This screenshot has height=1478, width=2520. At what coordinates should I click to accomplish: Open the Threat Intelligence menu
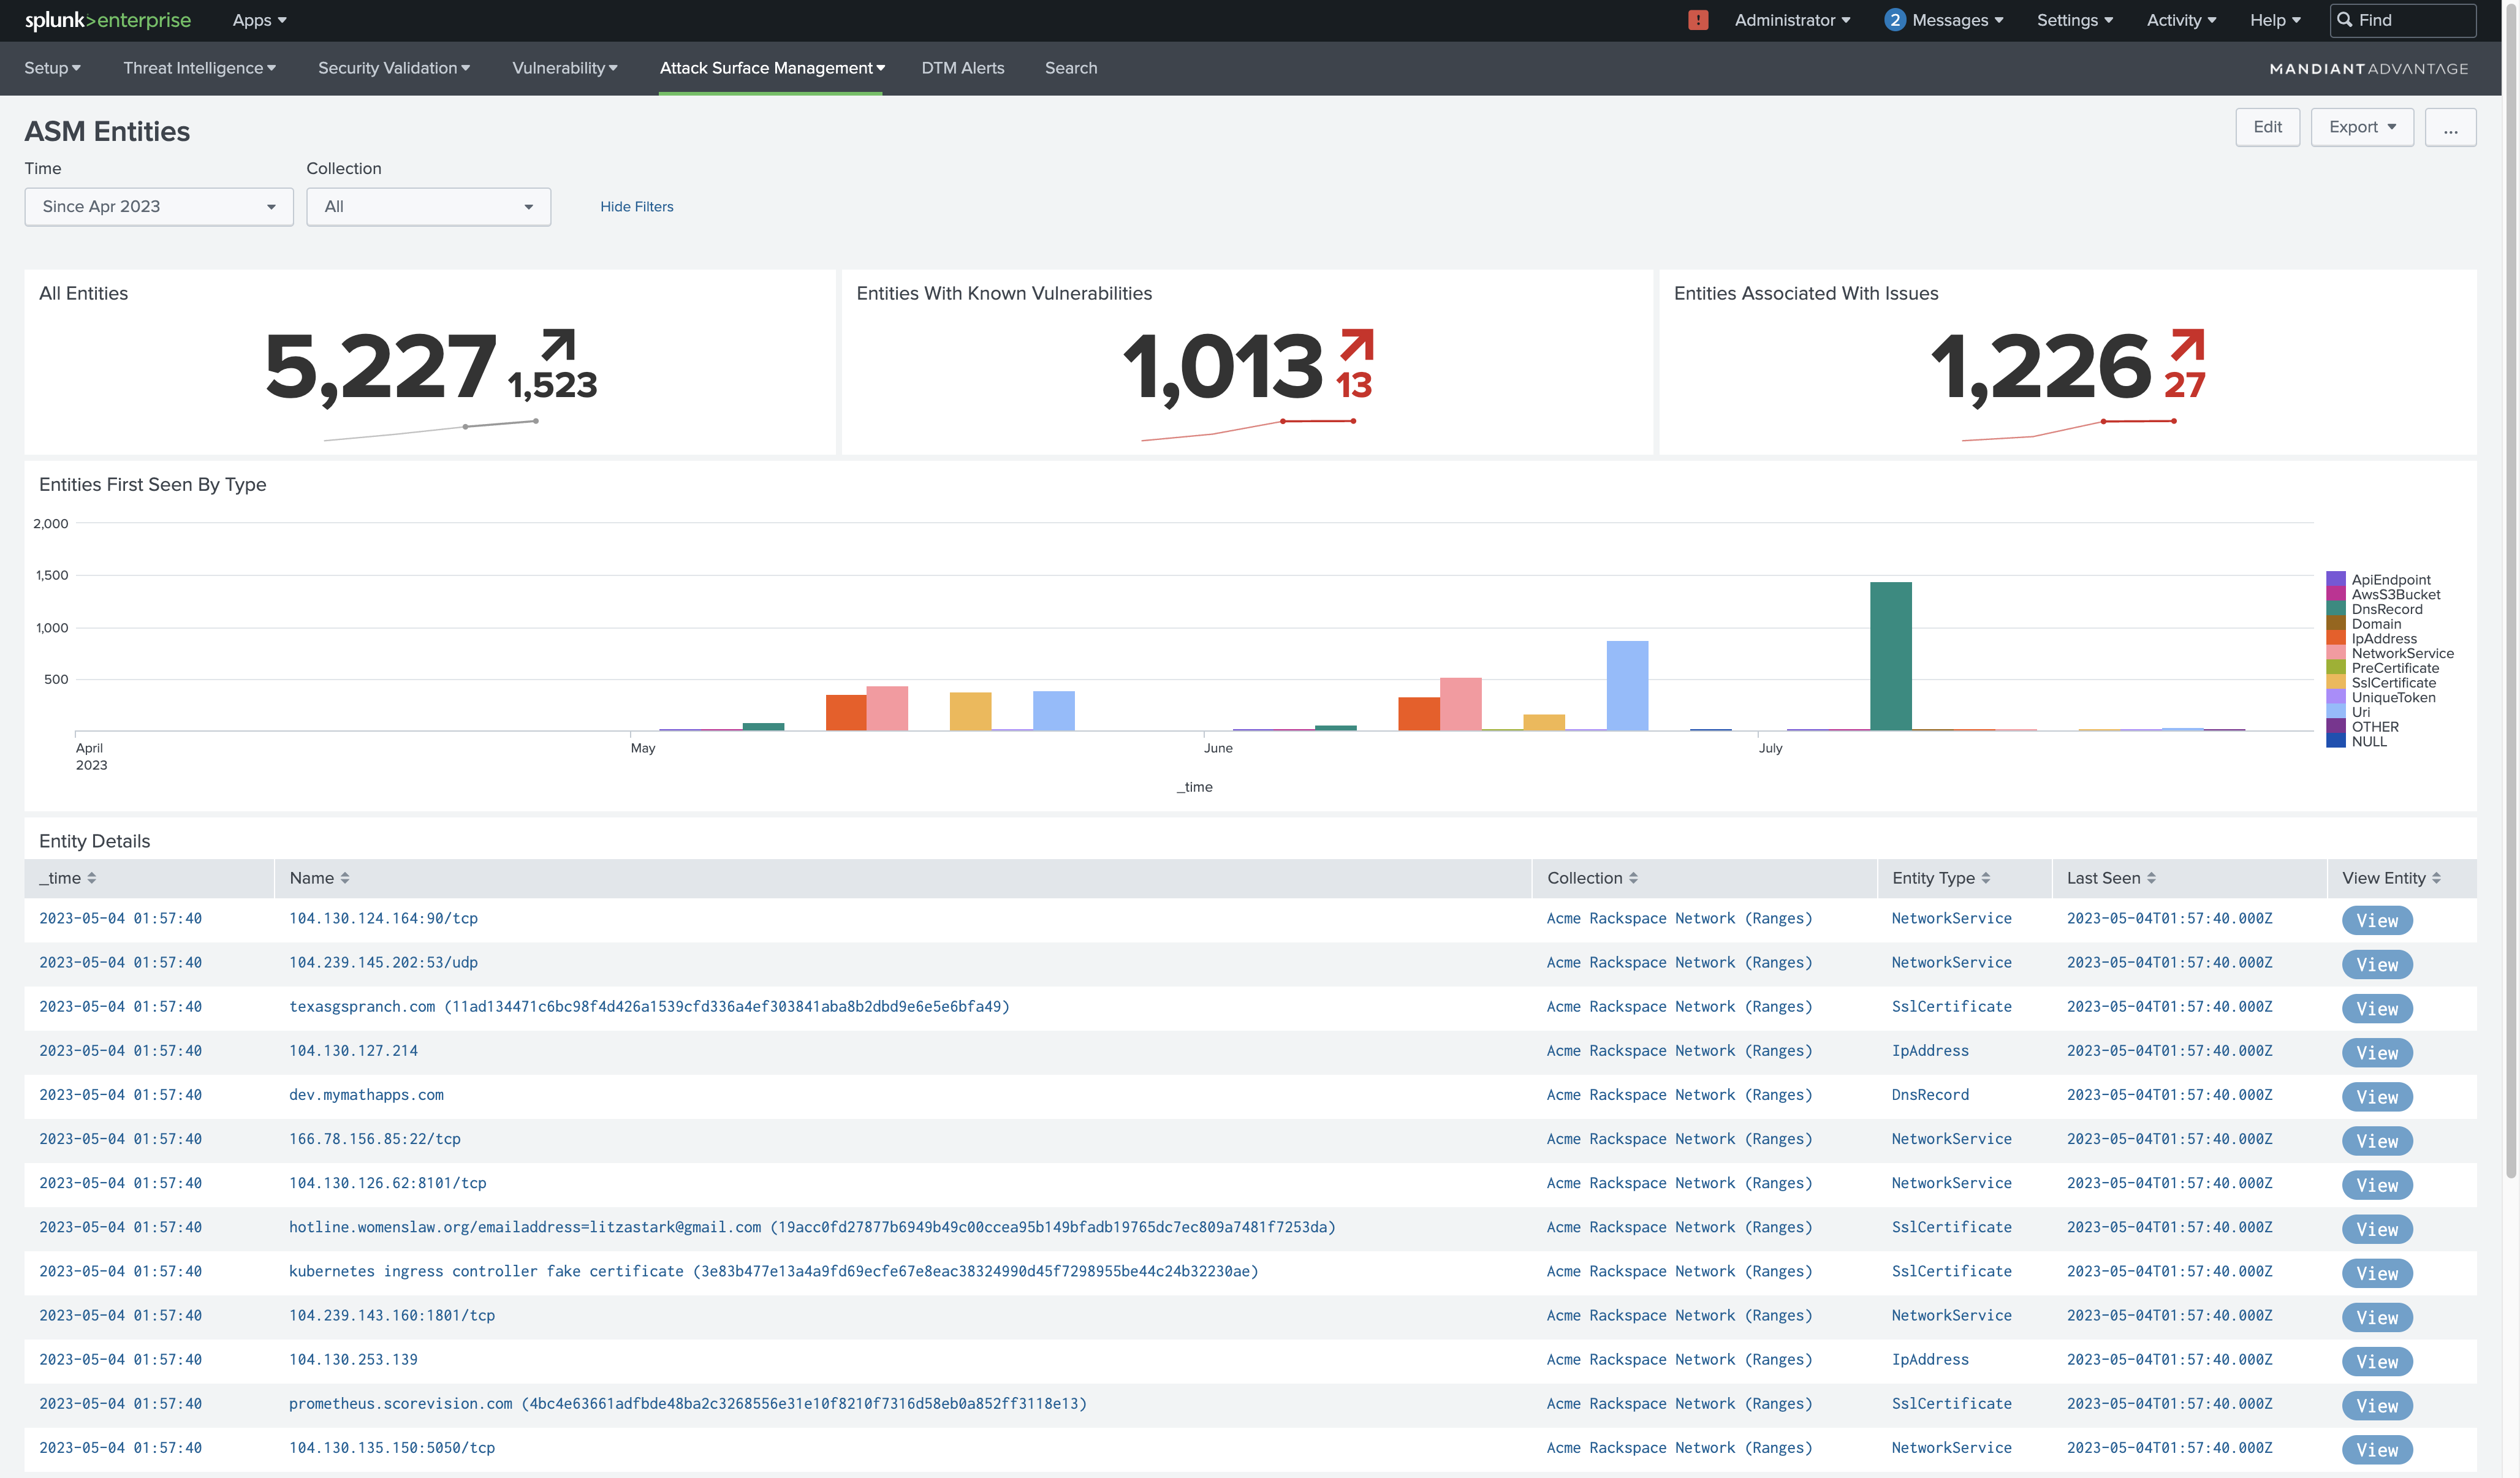pyautogui.click(x=199, y=68)
